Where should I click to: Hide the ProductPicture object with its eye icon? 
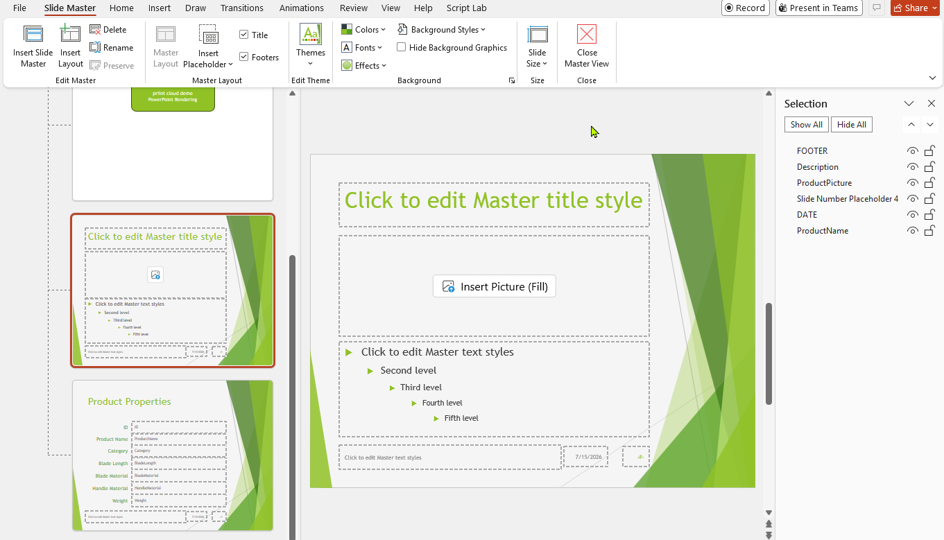(913, 183)
